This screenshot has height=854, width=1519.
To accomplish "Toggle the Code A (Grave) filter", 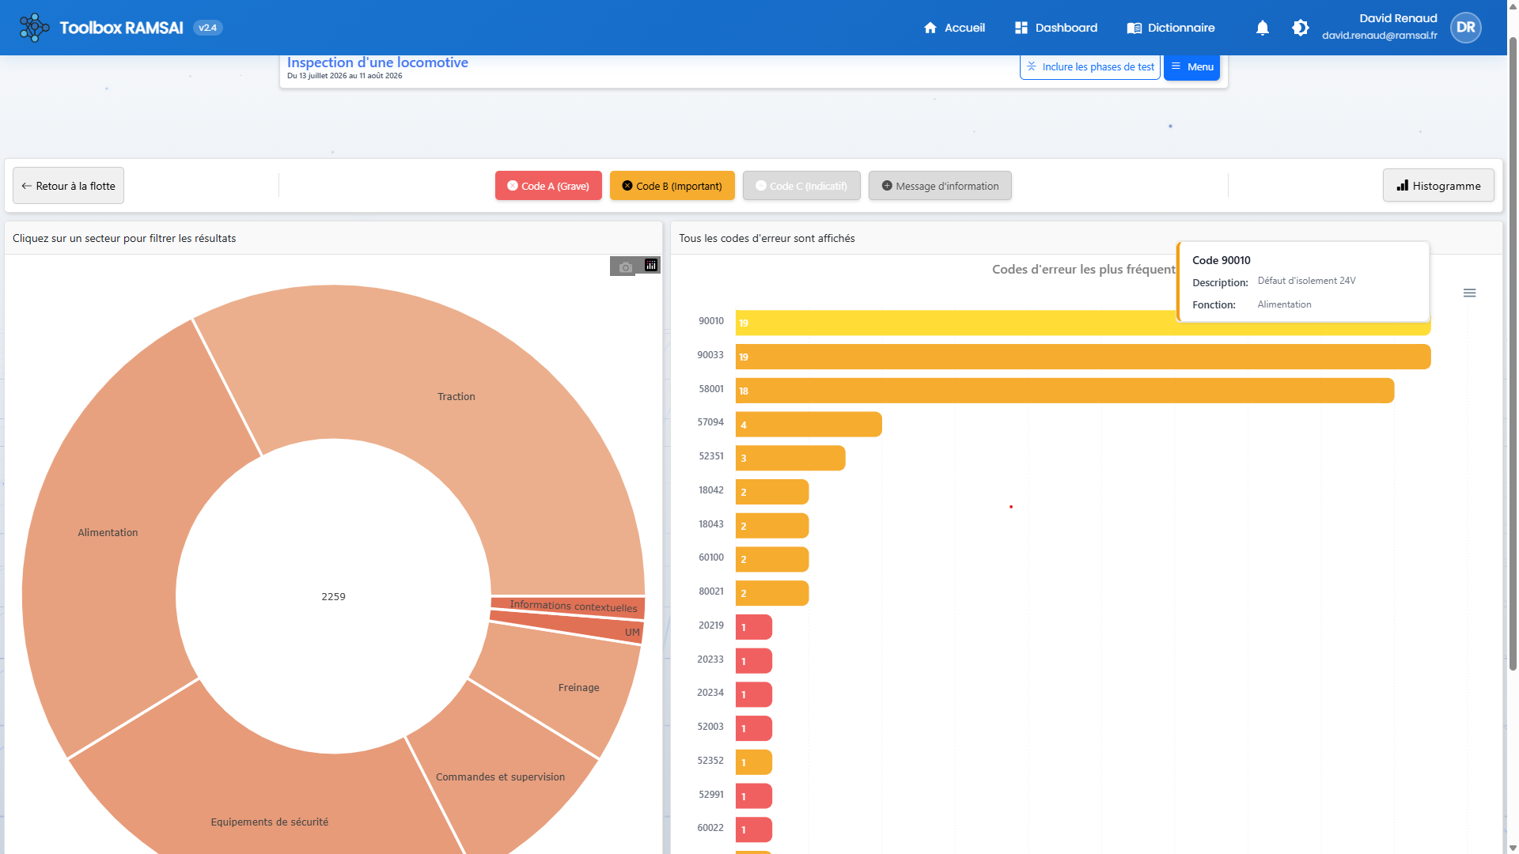I will [x=548, y=186].
